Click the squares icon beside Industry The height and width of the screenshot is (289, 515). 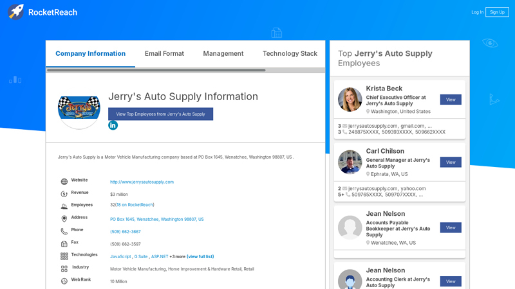click(x=64, y=268)
